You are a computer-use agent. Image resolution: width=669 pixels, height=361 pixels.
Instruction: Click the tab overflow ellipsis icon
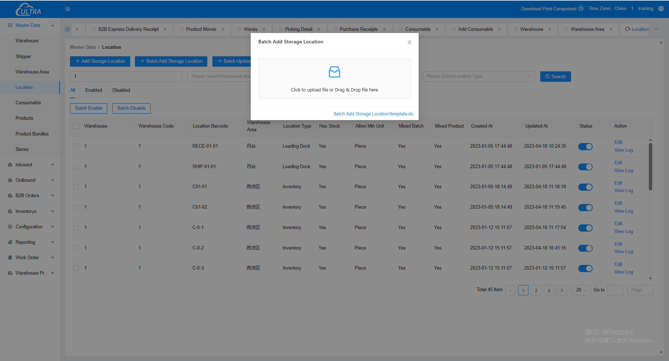tap(656, 29)
